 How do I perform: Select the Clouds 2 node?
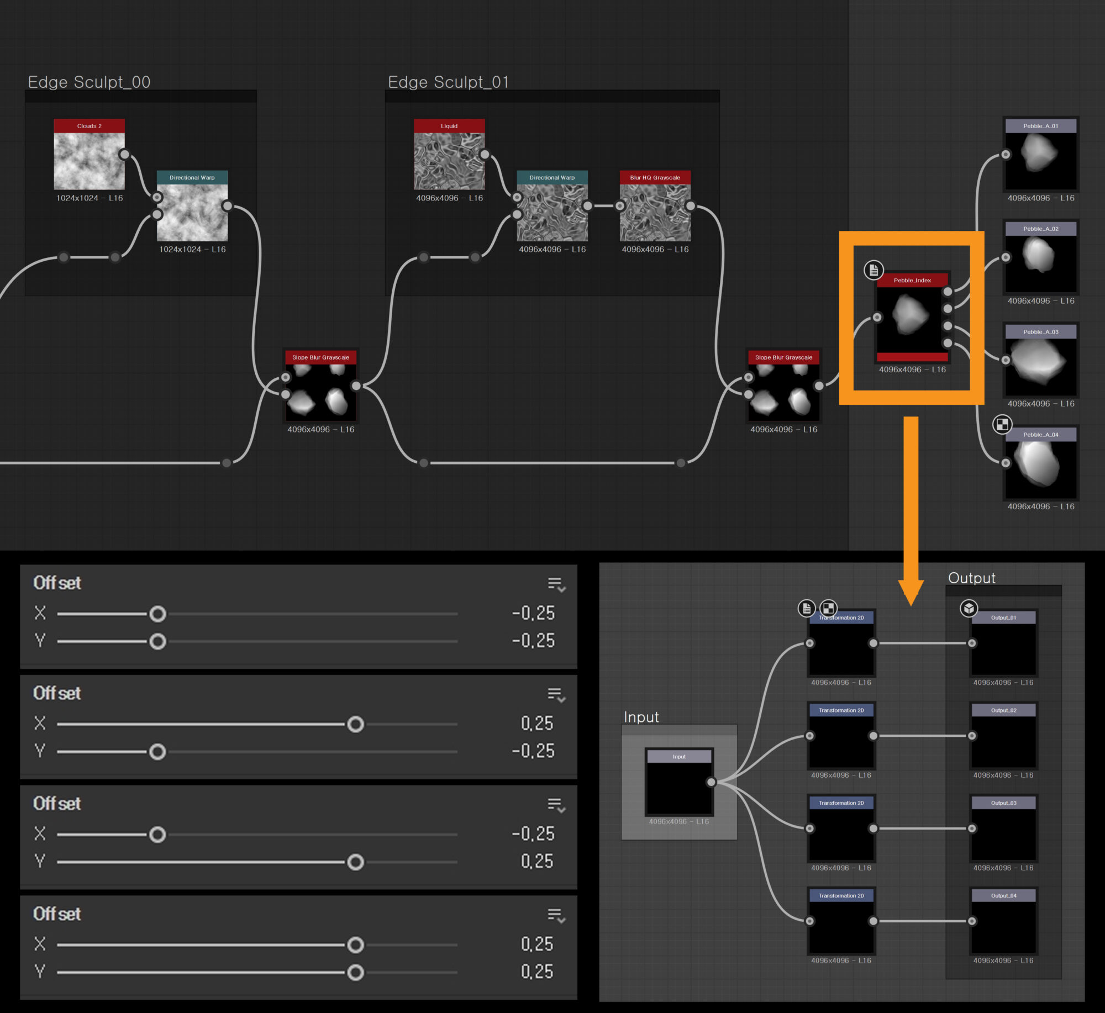coord(89,160)
